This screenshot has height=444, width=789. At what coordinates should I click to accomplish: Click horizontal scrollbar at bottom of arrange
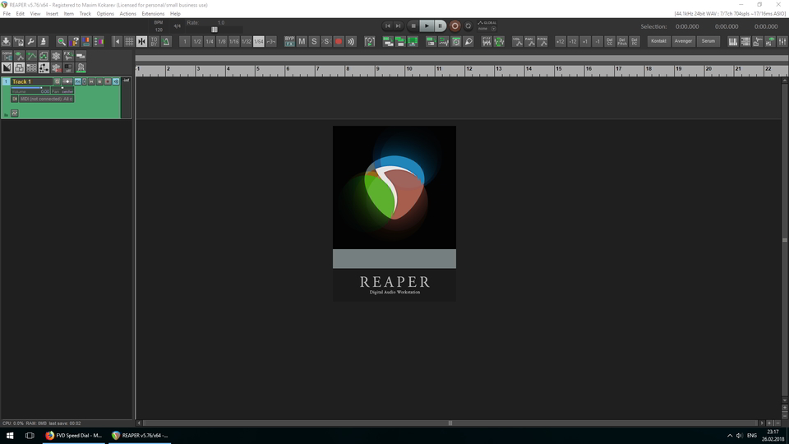[450, 423]
